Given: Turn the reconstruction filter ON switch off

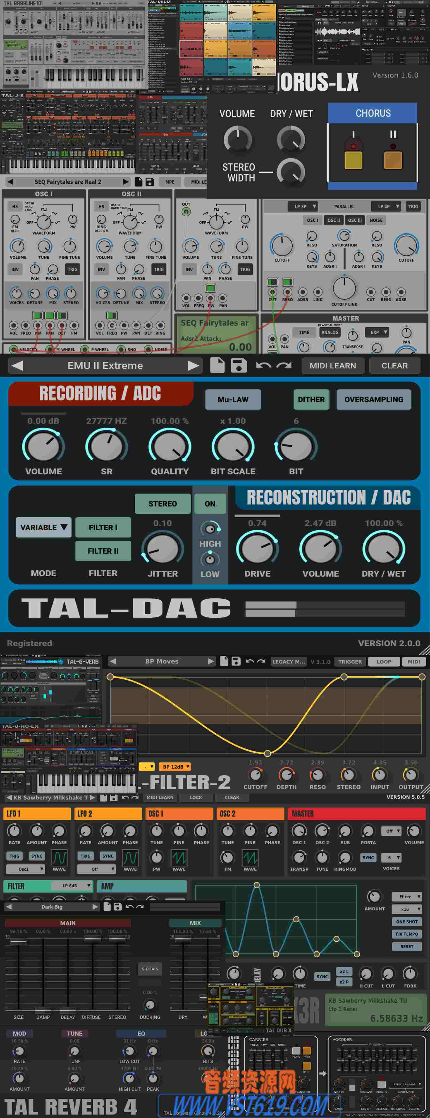Looking at the screenshot, I should [210, 504].
